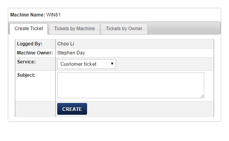The image size is (229, 141).
Task: Click the Logged By label
Action: coord(30,44)
